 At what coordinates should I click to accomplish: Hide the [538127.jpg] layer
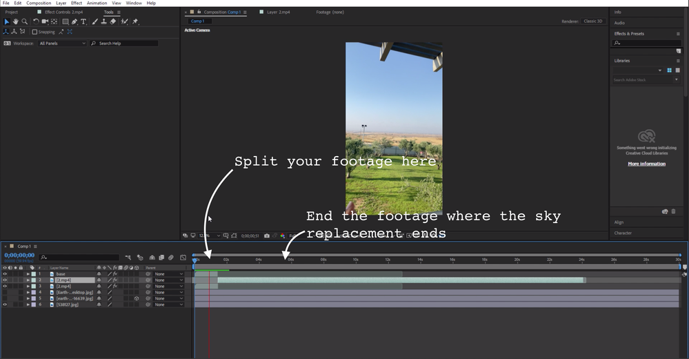pos(5,304)
